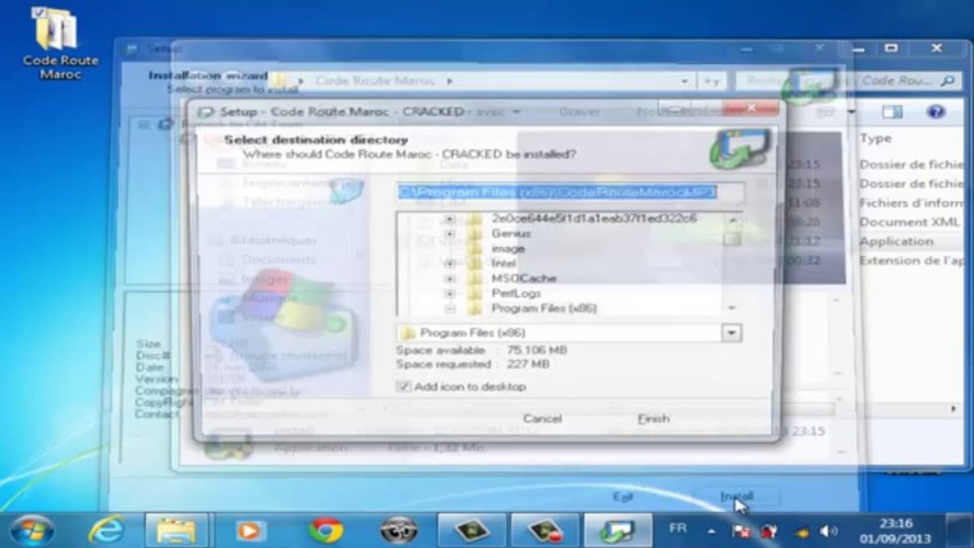Open the Action Center flag icon
974x548 pixels.
point(741,530)
